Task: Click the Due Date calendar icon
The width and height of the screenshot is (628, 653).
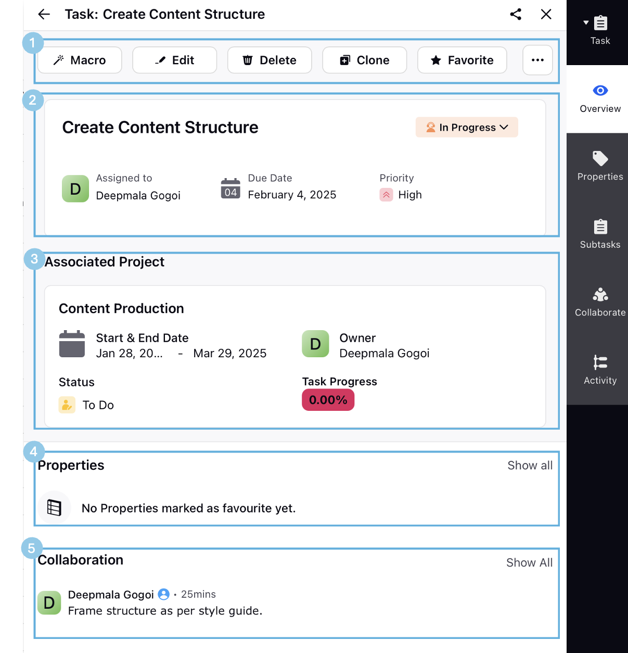Action: pyautogui.click(x=230, y=189)
